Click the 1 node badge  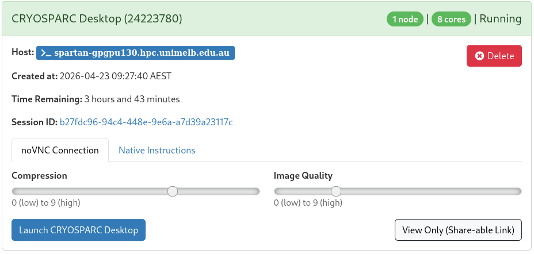click(405, 19)
